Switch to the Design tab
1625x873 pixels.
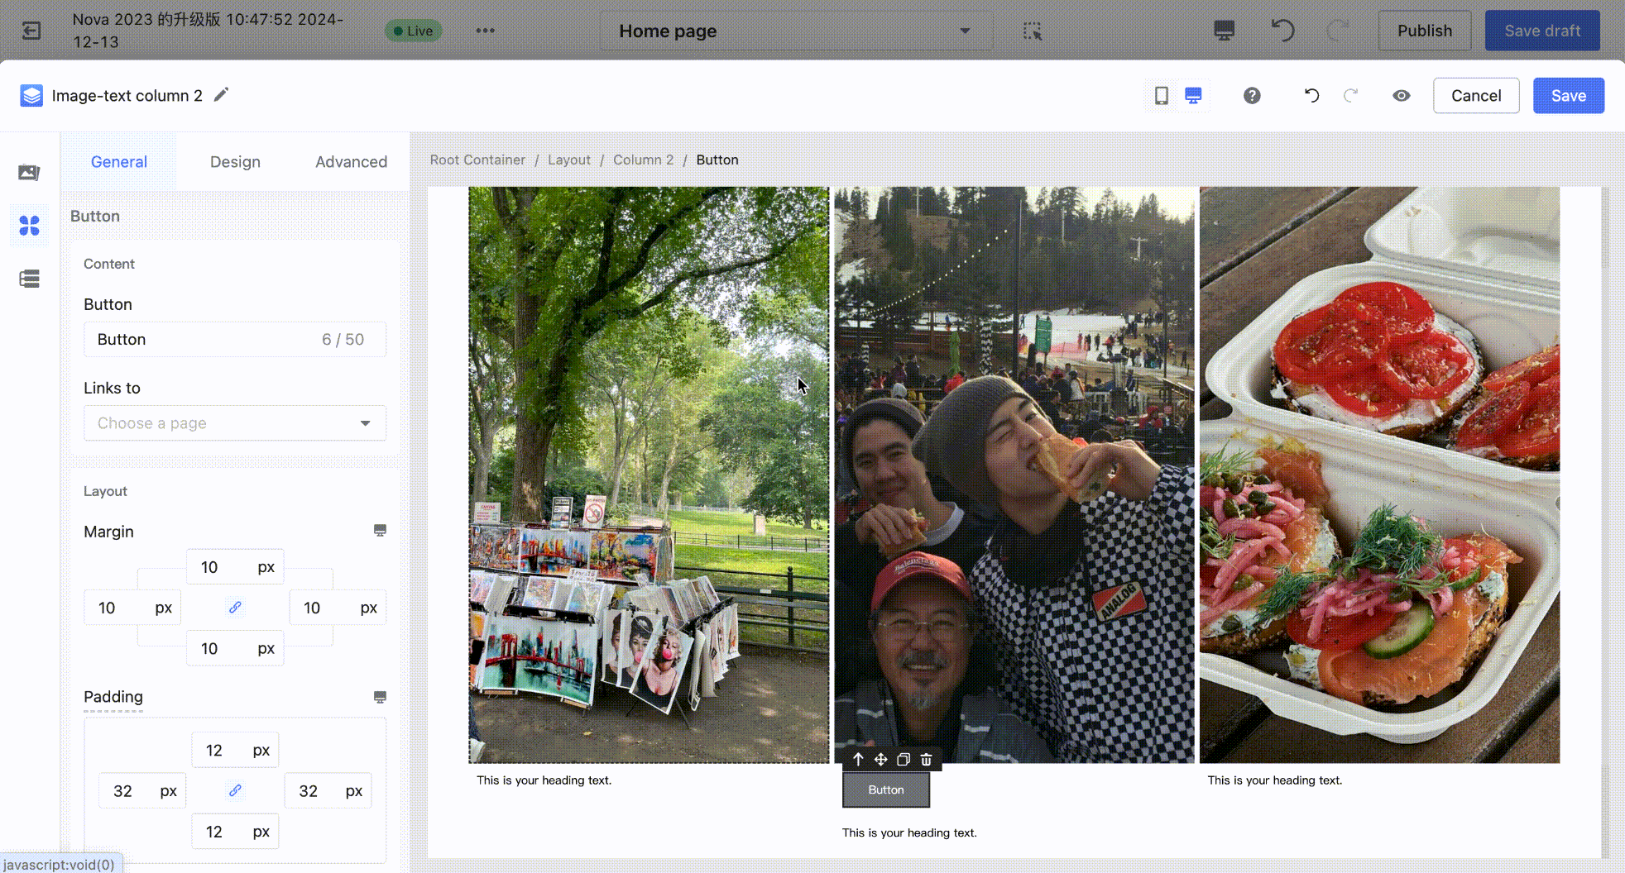(x=235, y=162)
